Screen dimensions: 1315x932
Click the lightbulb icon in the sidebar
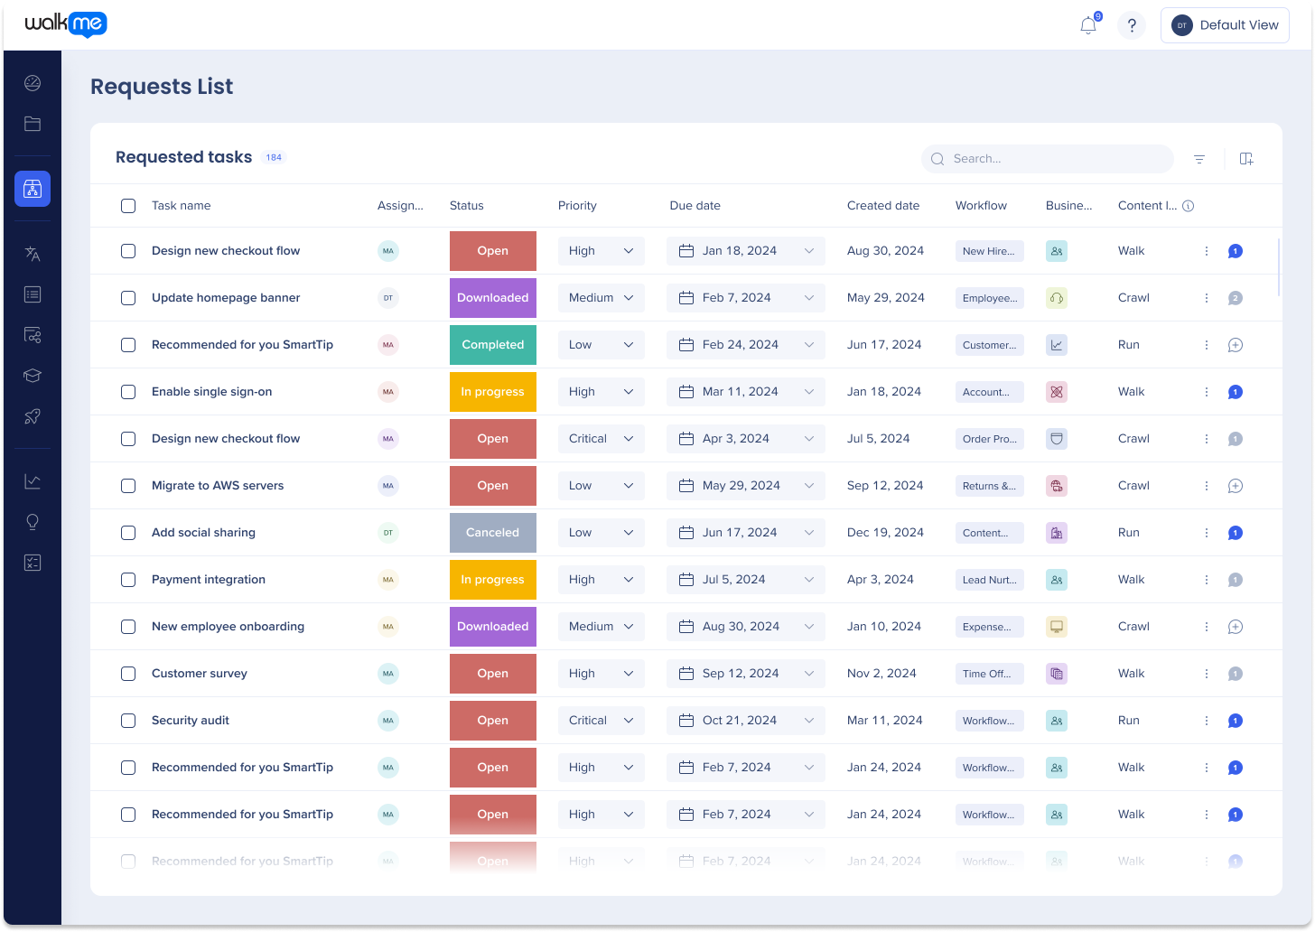click(x=32, y=521)
